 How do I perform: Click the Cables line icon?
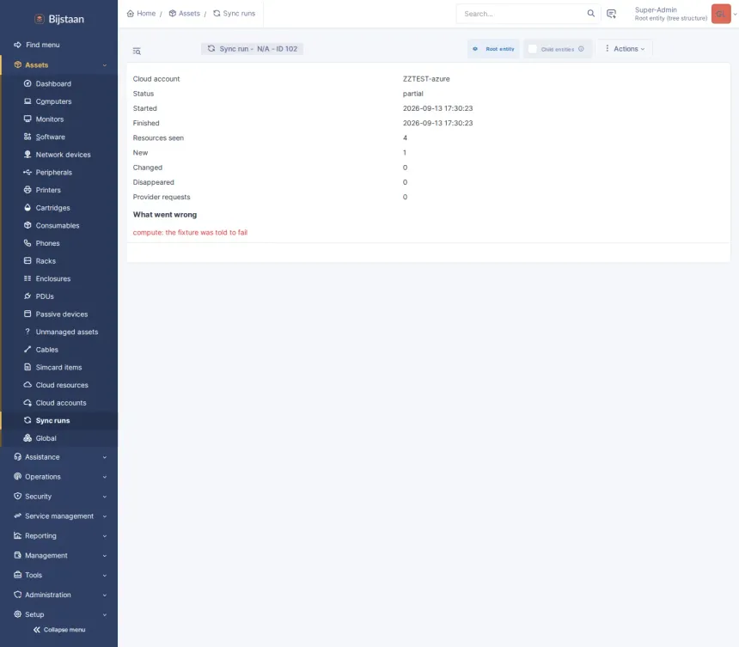[x=27, y=349]
